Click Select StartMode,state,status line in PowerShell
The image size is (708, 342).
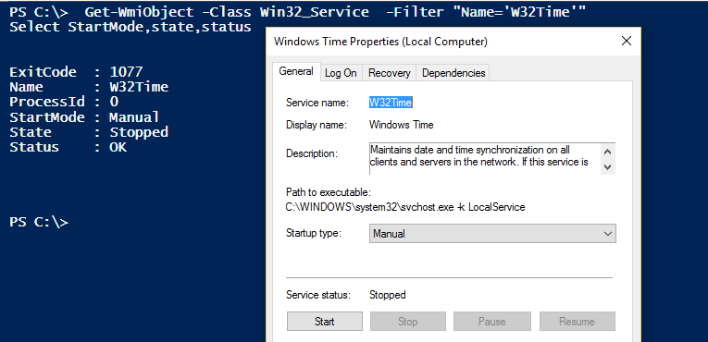(x=130, y=27)
